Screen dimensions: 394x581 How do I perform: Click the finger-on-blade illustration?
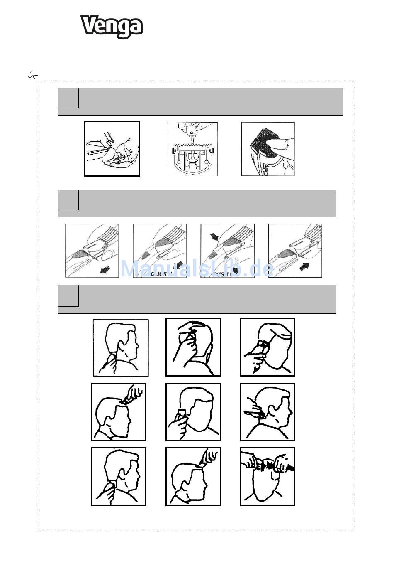click(268, 149)
